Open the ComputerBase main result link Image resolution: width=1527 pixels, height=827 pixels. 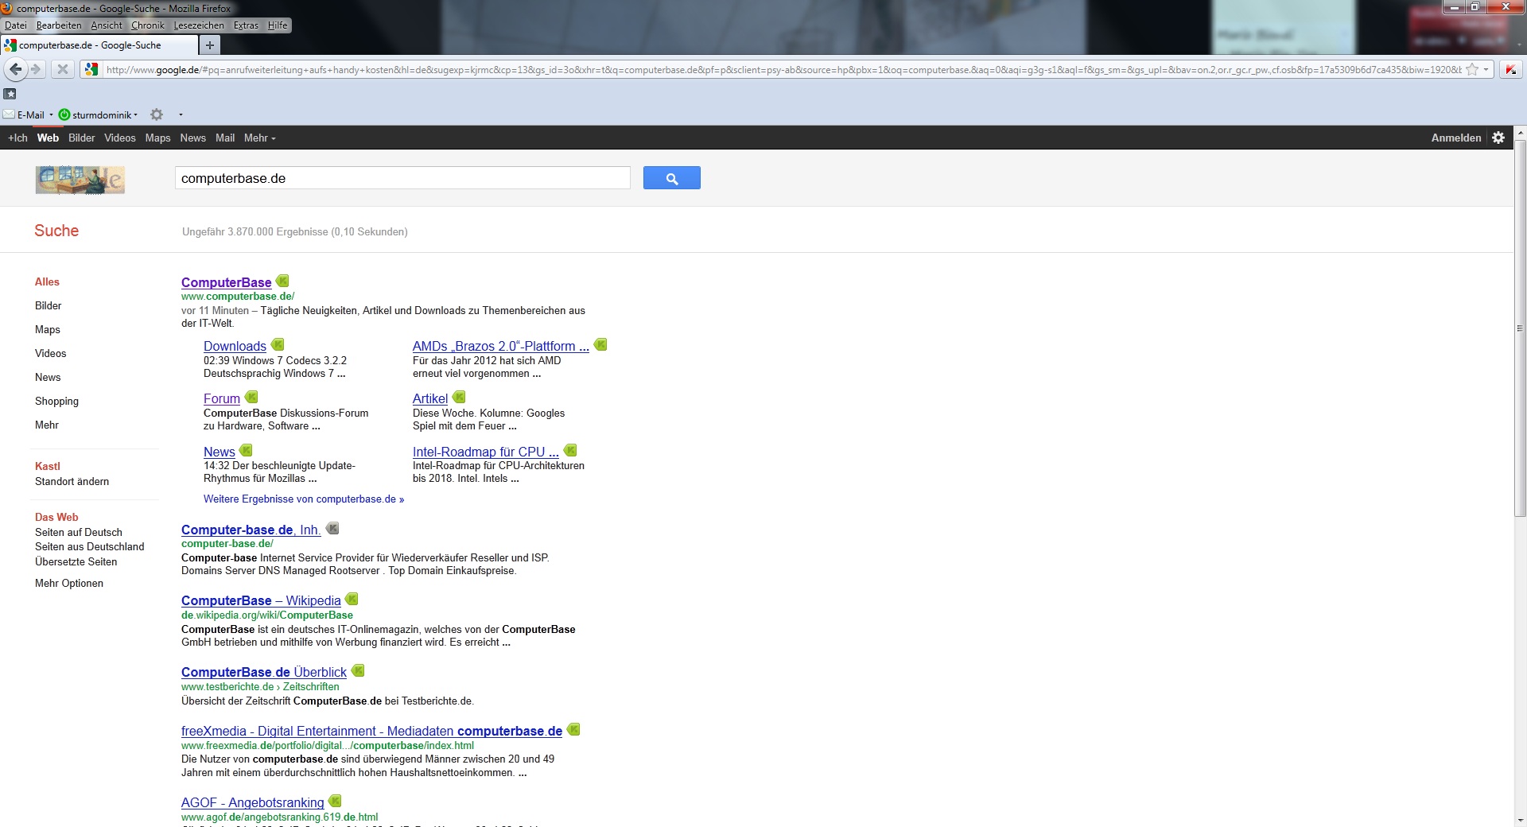(x=226, y=282)
